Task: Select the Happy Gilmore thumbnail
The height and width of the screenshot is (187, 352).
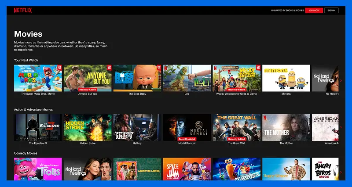Action: pyautogui.click(x=286, y=169)
